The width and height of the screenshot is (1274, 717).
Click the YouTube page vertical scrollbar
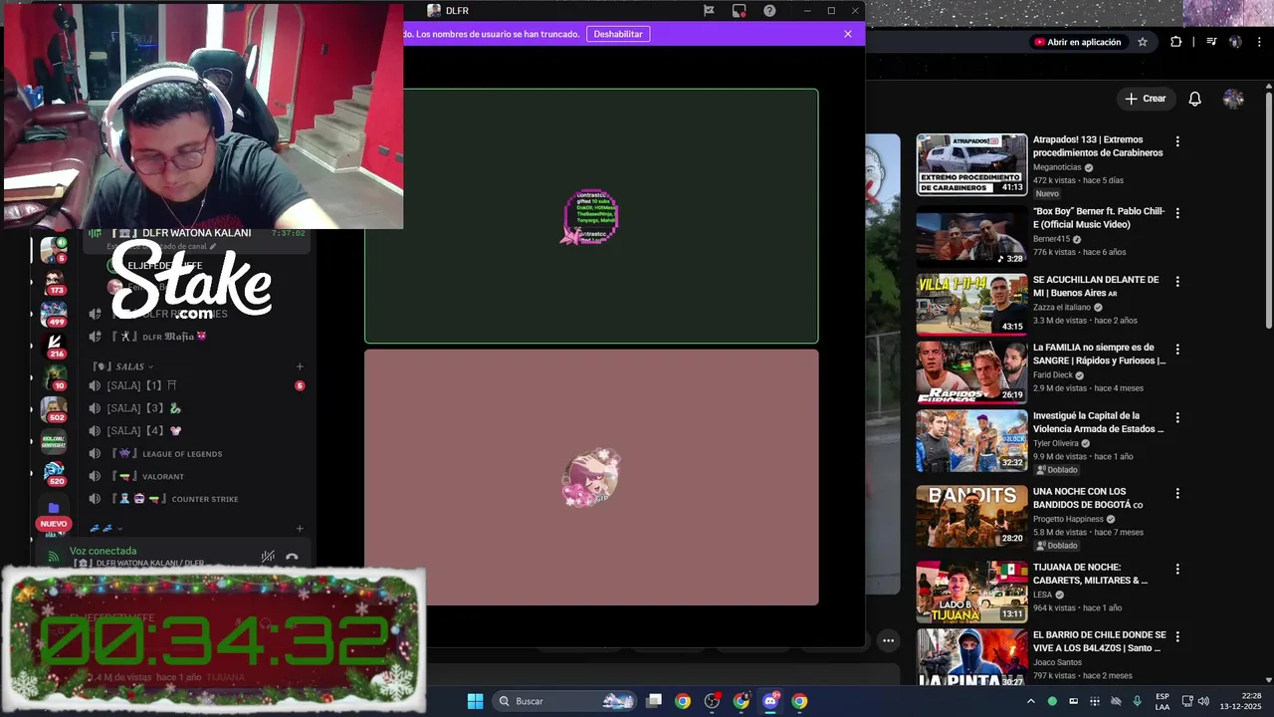[1268, 209]
